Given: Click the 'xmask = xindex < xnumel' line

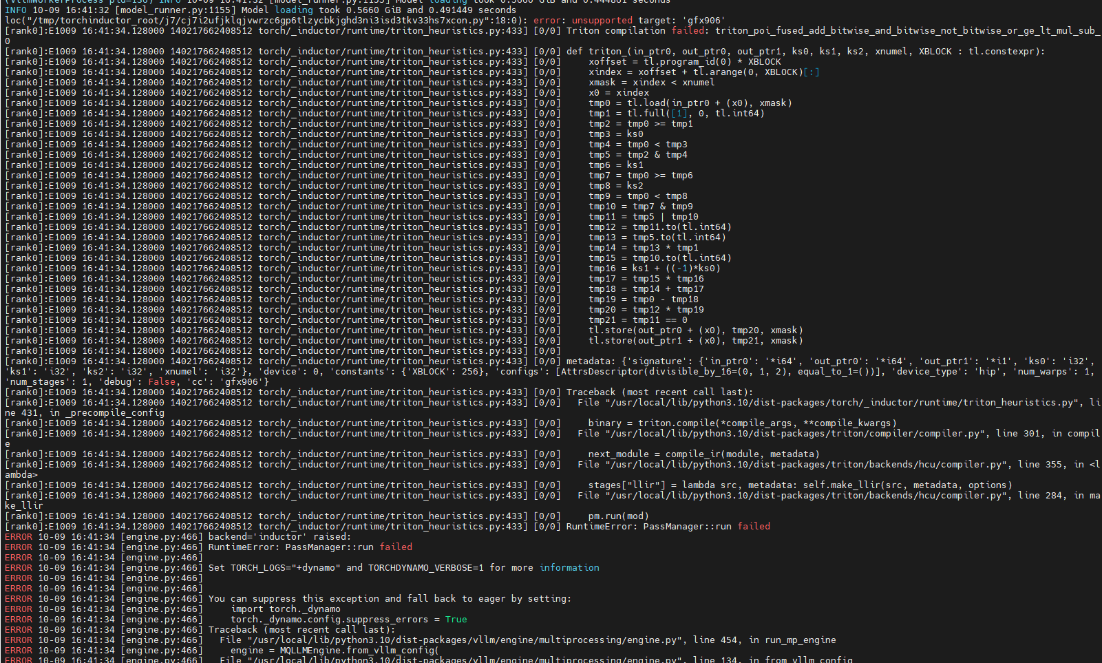Looking at the screenshot, I should tap(652, 83).
